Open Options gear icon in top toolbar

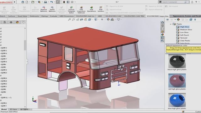[x=72, y=2]
